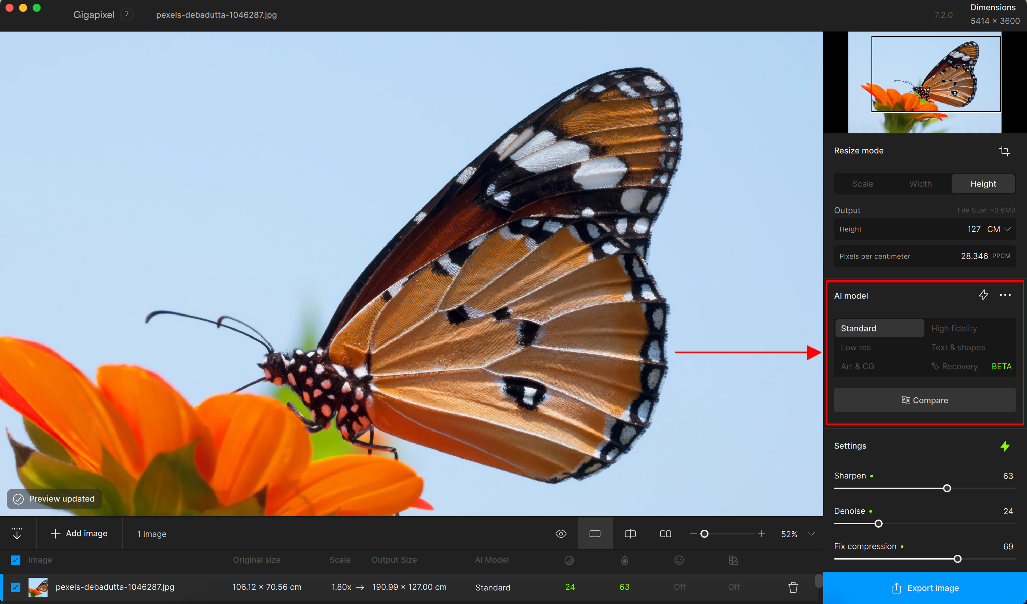Delete pexels-debadutta image with trash icon
The height and width of the screenshot is (604, 1027).
click(x=793, y=587)
